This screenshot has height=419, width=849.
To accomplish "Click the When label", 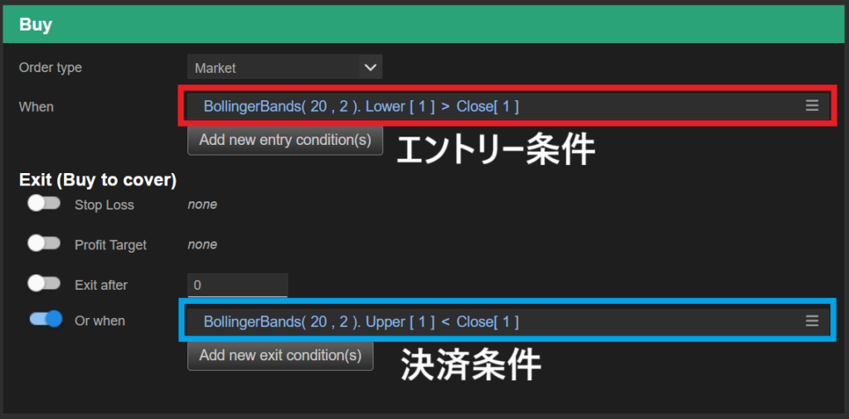I will 36,106.
